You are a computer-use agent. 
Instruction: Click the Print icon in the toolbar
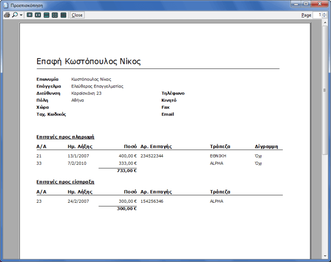point(7,15)
